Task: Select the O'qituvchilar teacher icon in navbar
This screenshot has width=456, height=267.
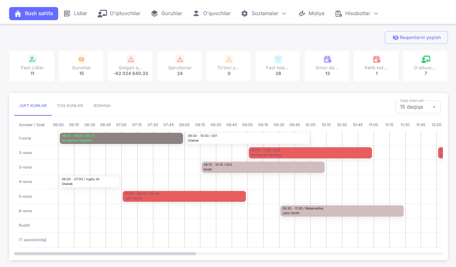Action: (x=102, y=13)
